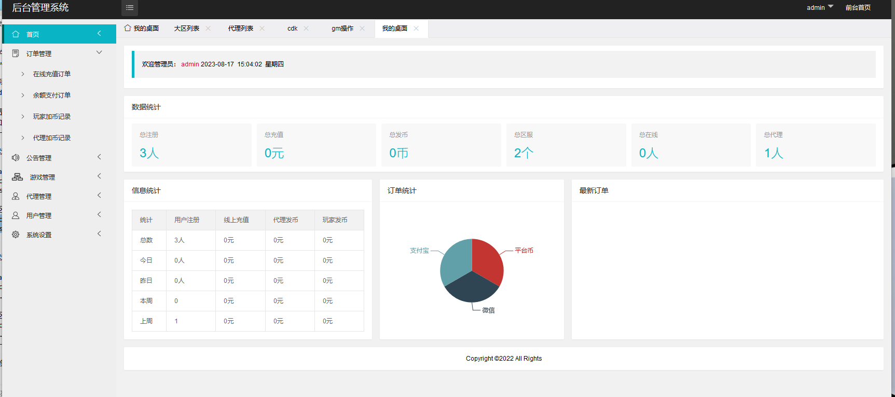Click the 总注册 3人 statistic card
This screenshot has height=397, width=895.
191,145
